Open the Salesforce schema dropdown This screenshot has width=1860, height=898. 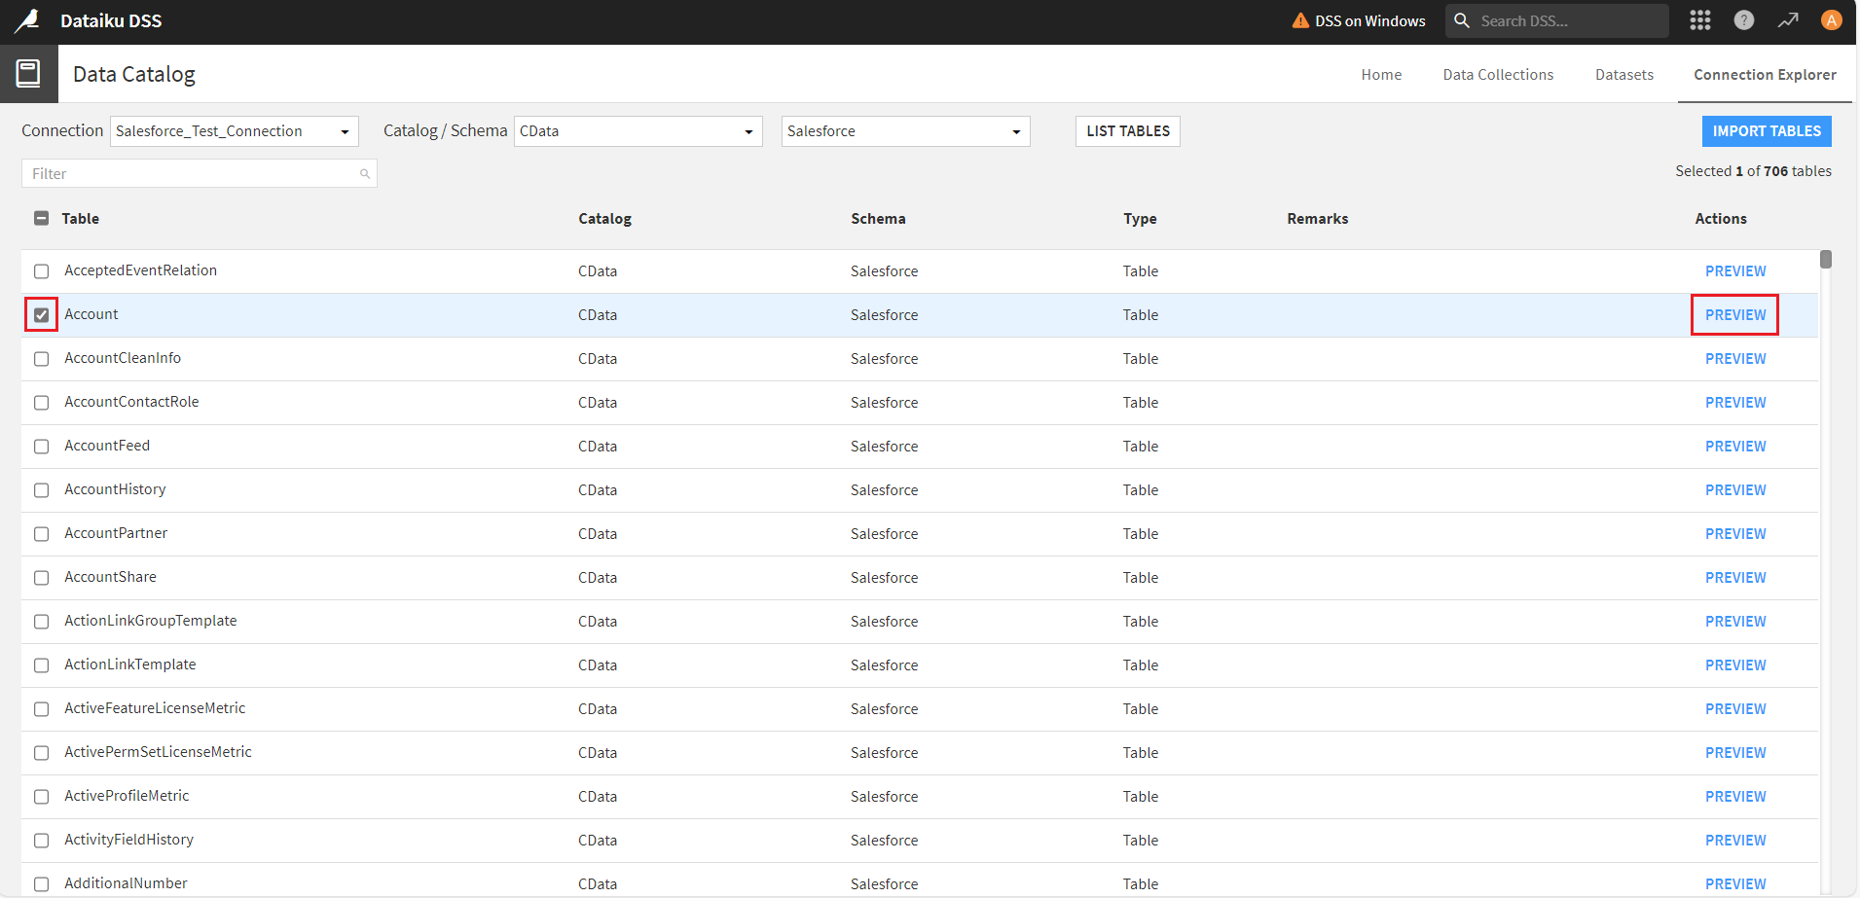(904, 131)
